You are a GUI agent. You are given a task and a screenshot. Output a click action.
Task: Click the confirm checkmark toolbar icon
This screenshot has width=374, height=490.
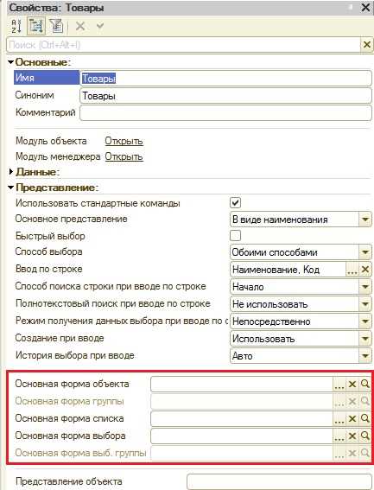[100, 26]
